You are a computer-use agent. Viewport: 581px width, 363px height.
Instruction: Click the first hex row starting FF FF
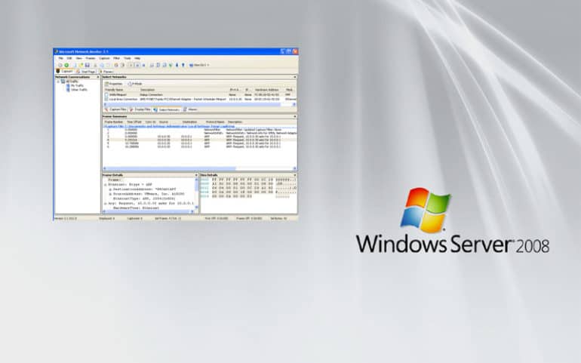click(248, 180)
